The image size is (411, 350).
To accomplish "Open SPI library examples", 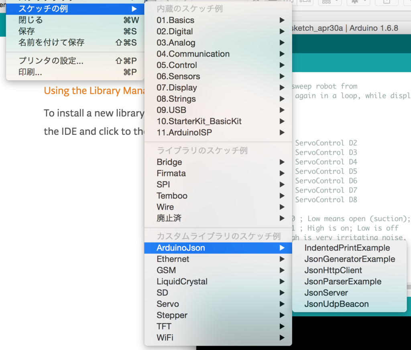I will coord(218,185).
